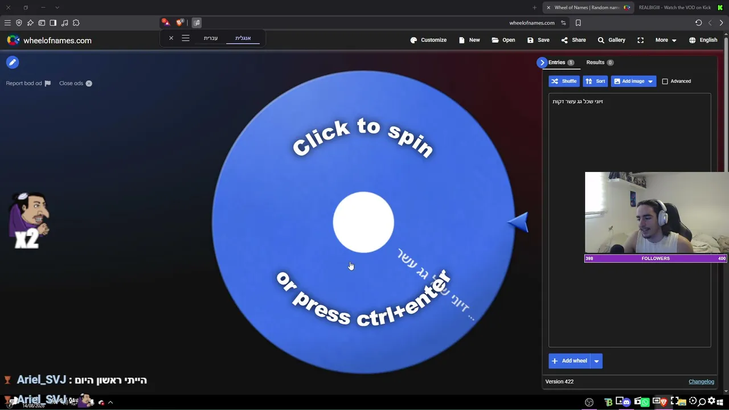The width and height of the screenshot is (729, 410).
Task: Open the translate popup options menu
Action: click(x=186, y=38)
